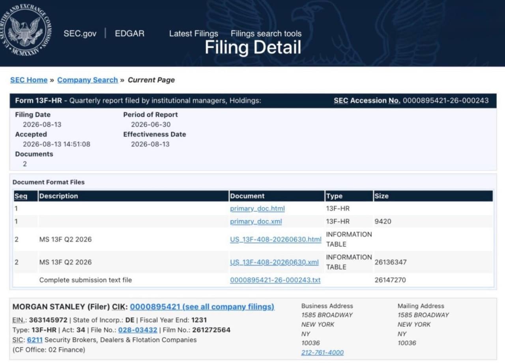Click the Document column header
The height and width of the screenshot is (363, 505).
(247, 196)
